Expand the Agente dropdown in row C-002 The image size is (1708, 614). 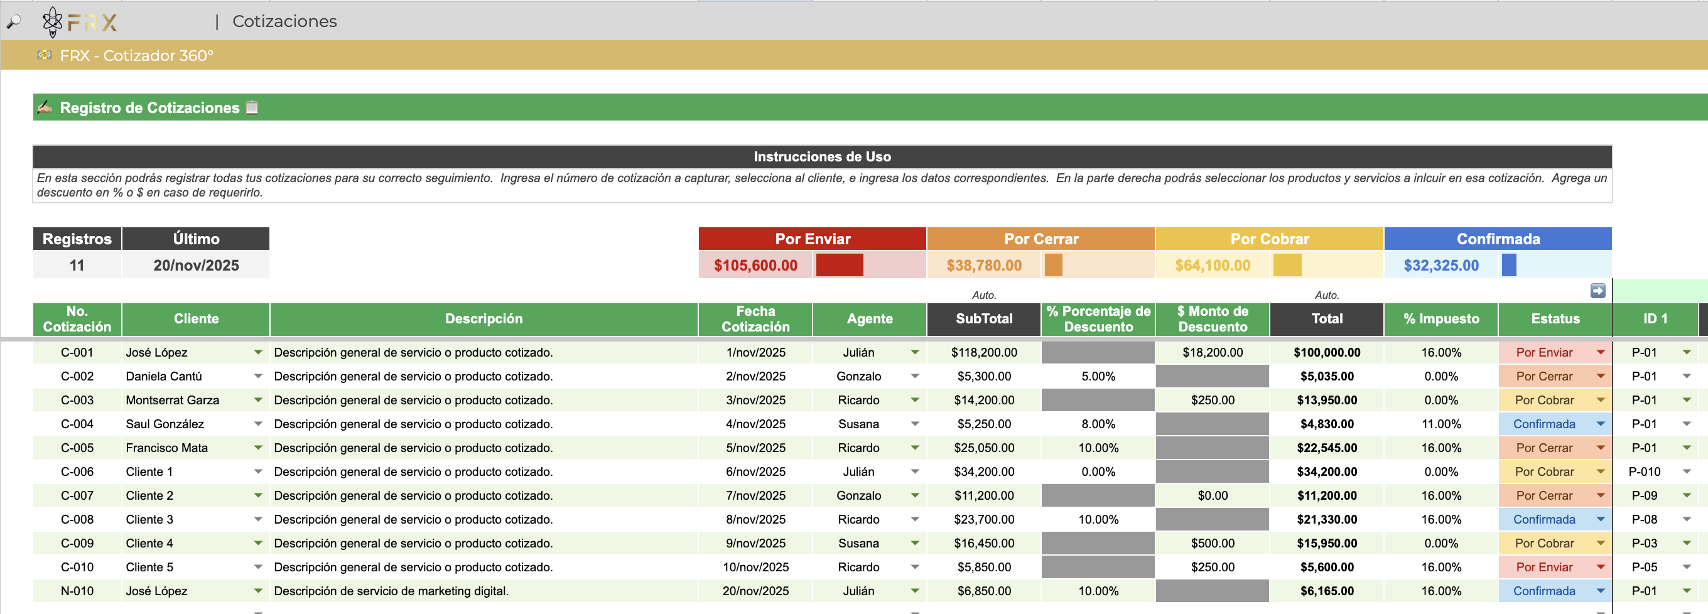click(914, 377)
